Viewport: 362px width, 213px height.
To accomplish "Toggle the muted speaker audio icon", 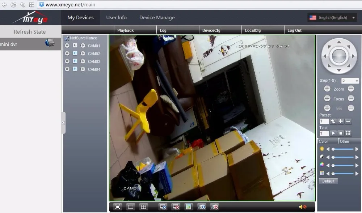I will (303, 207).
